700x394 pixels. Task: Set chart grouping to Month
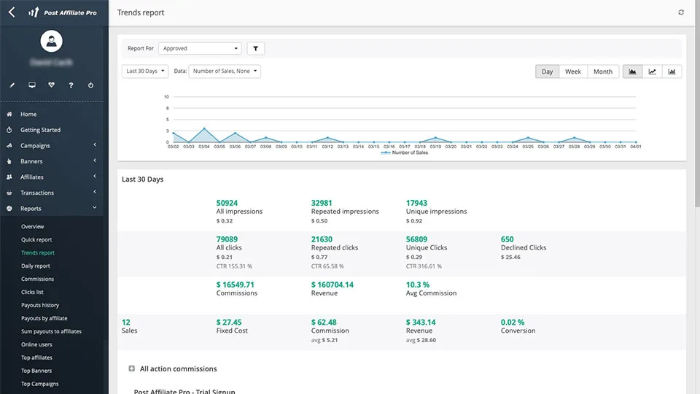pos(603,72)
